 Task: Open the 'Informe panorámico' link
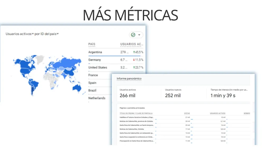[x=129, y=79]
